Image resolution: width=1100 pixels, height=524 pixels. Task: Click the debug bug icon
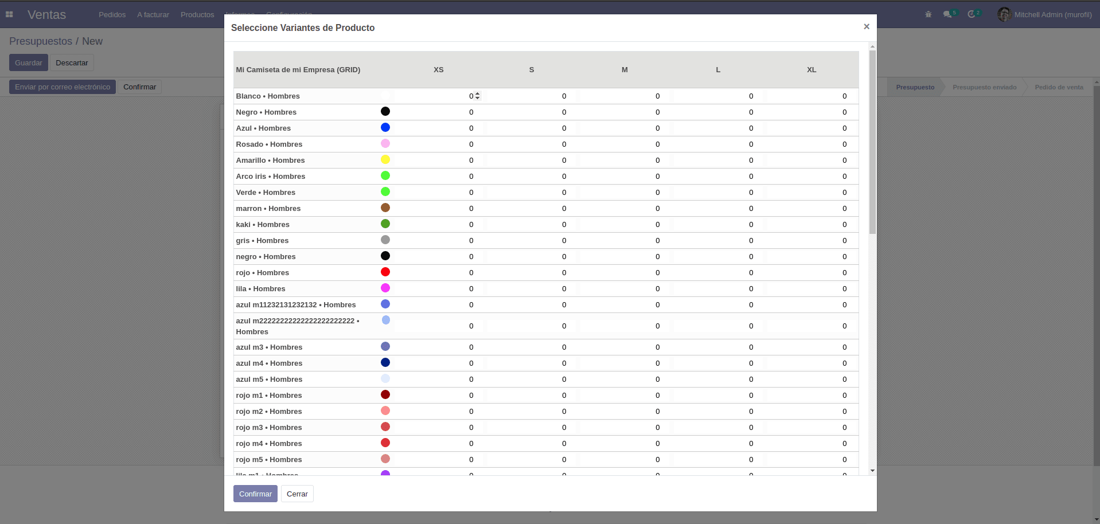pyautogui.click(x=929, y=14)
